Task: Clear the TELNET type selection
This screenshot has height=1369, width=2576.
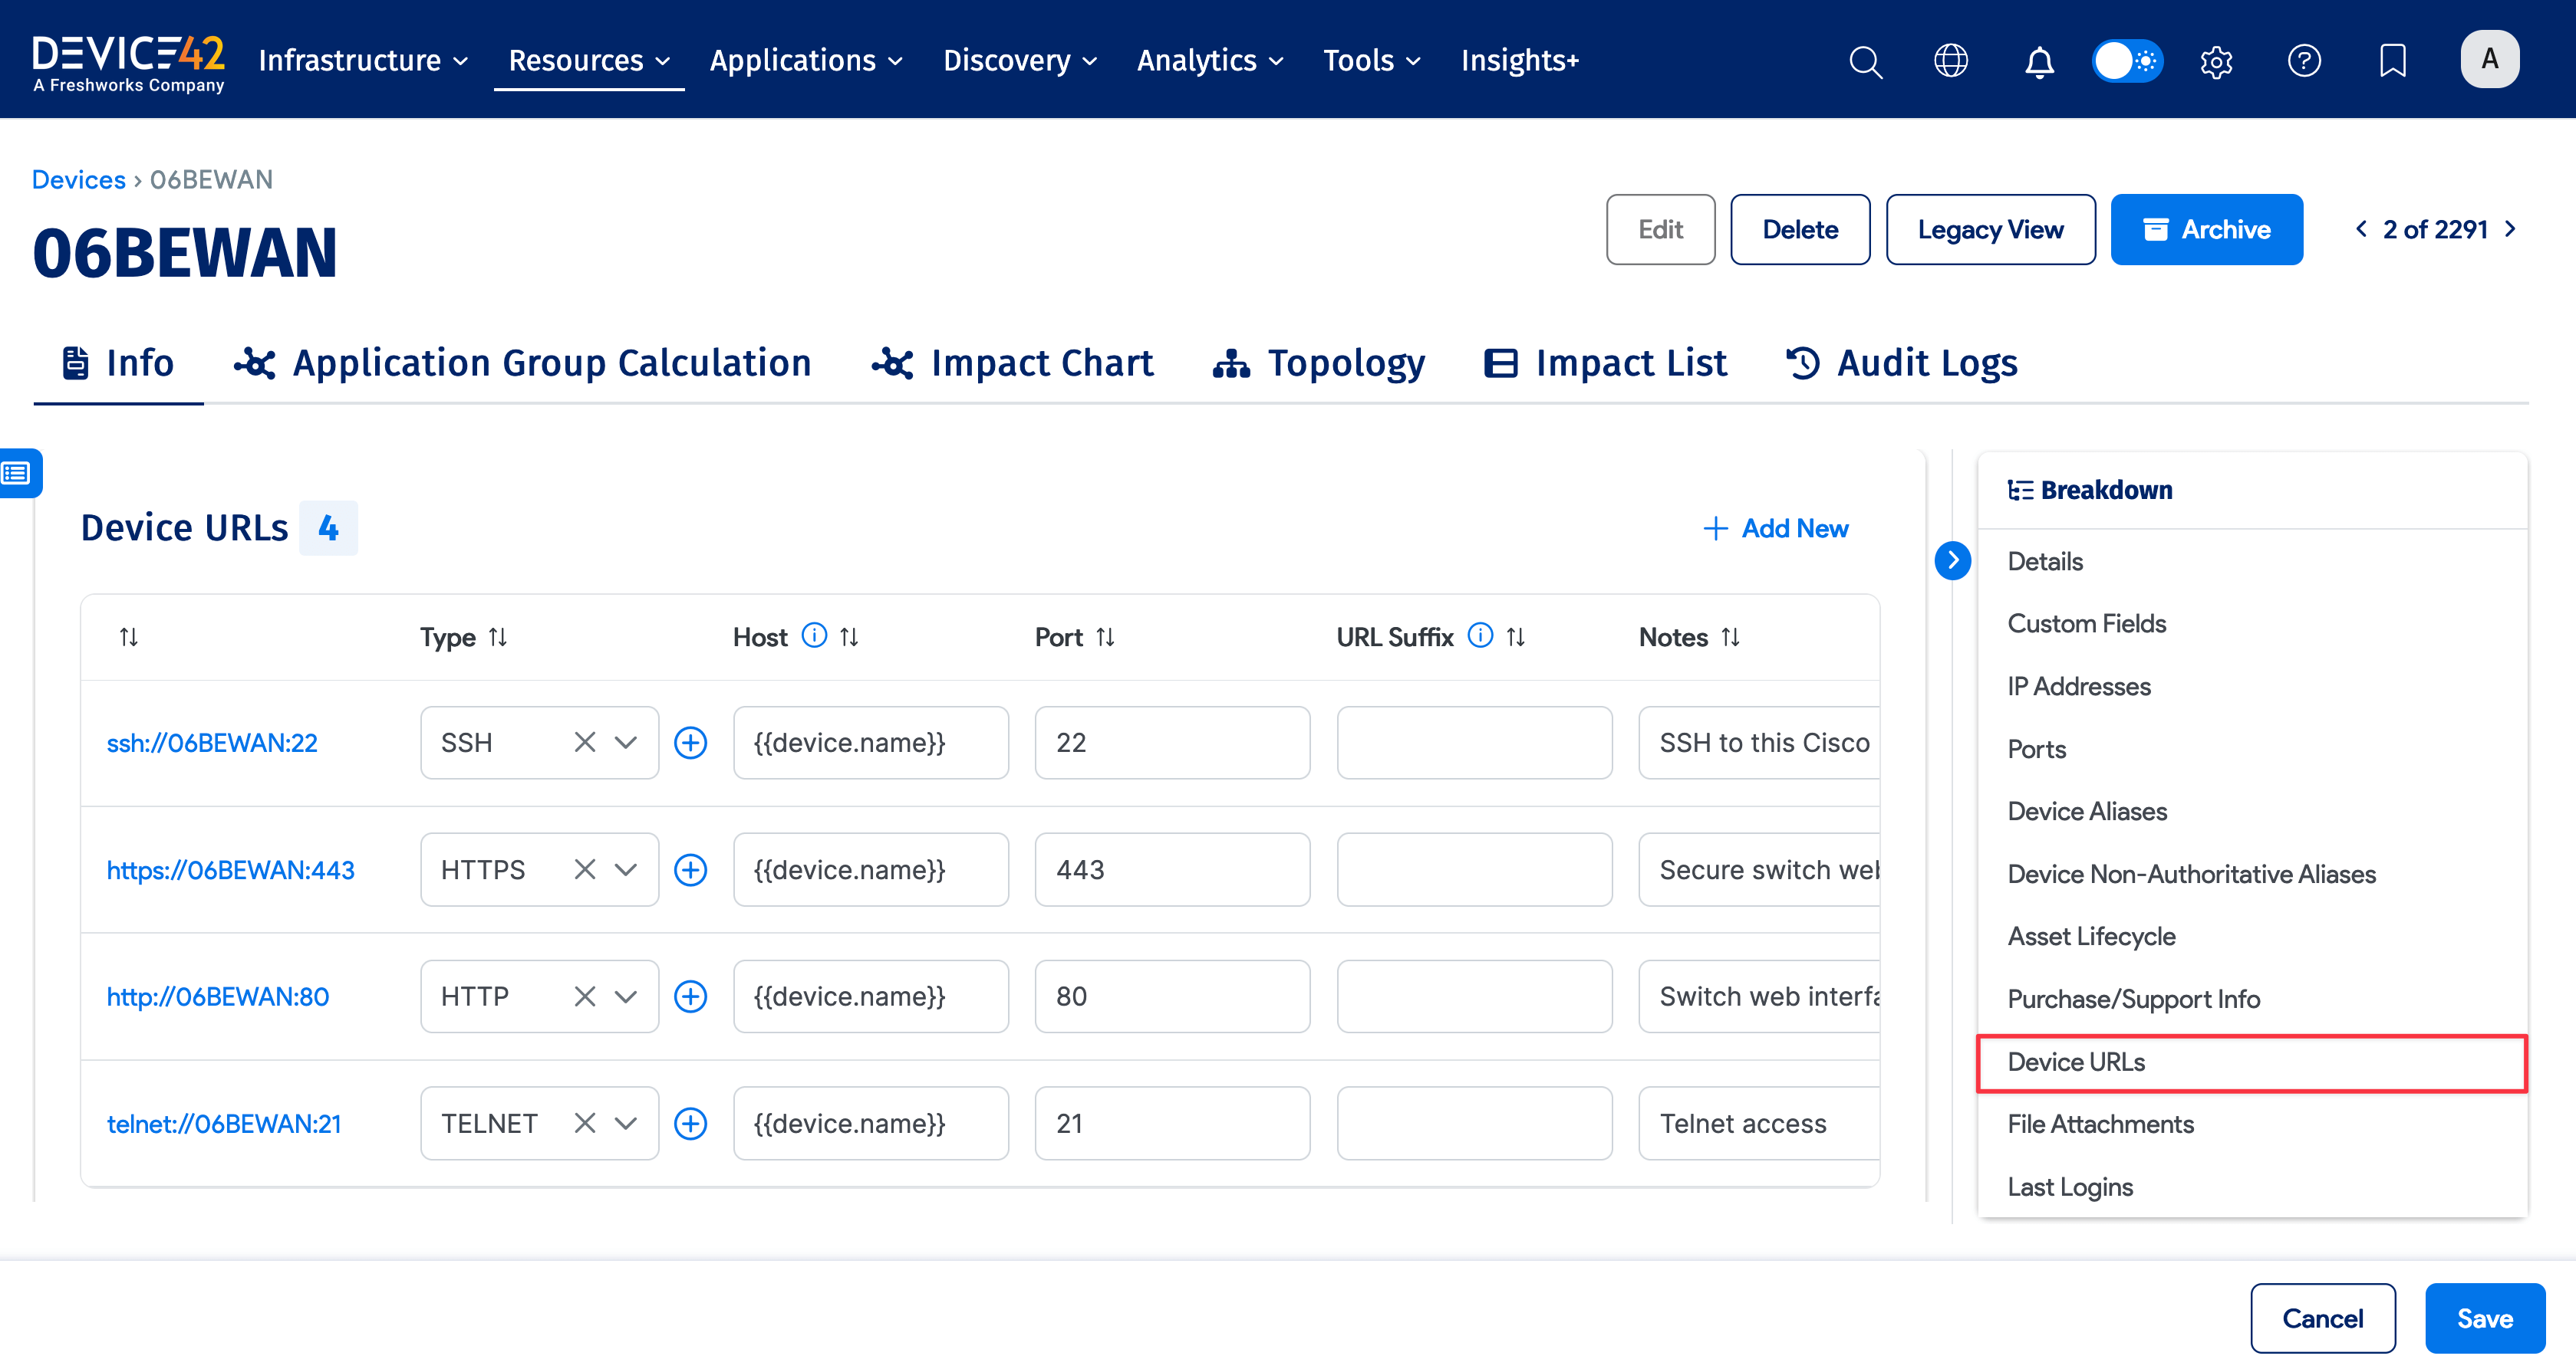Action: coord(585,1123)
